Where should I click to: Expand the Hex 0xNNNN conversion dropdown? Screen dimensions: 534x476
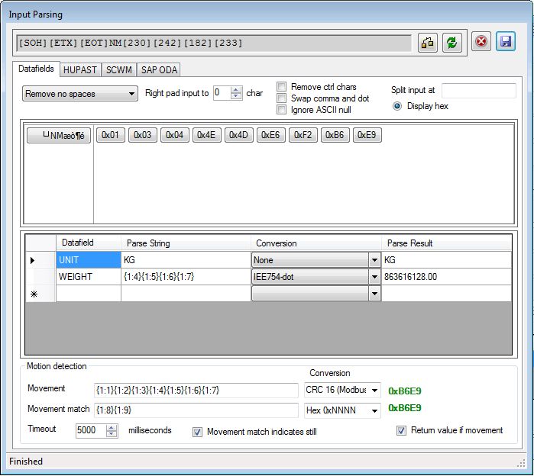[374, 410]
